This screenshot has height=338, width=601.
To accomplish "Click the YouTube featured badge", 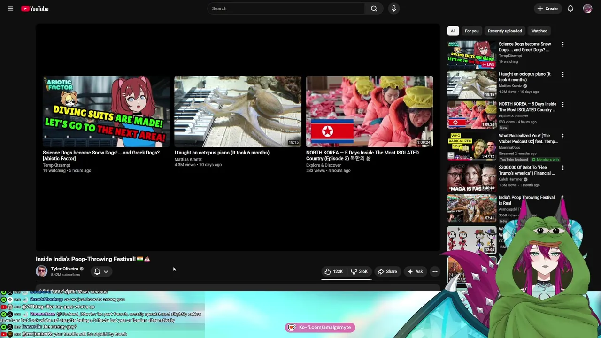I will click(514, 160).
